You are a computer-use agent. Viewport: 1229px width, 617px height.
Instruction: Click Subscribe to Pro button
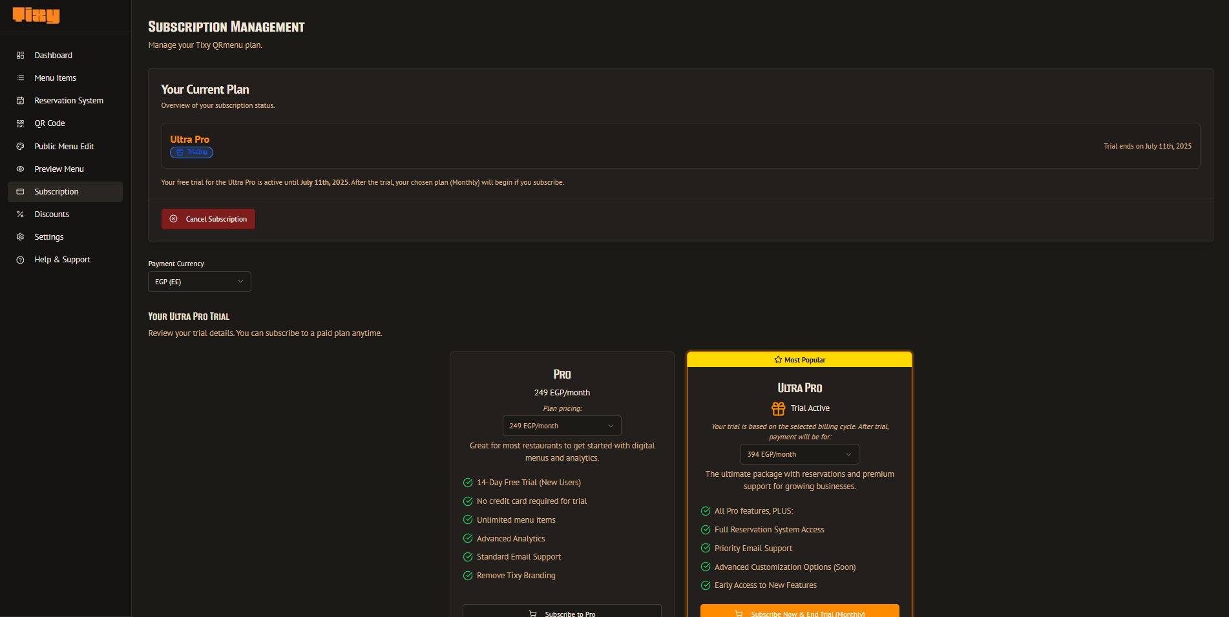(562, 611)
